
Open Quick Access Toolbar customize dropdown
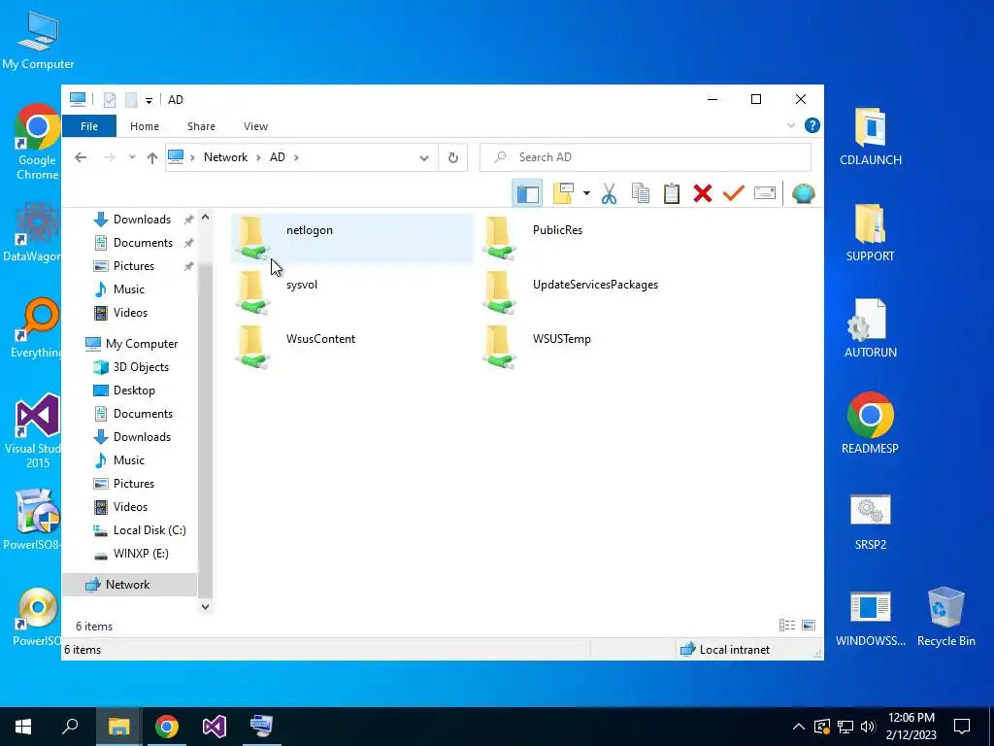tap(149, 100)
